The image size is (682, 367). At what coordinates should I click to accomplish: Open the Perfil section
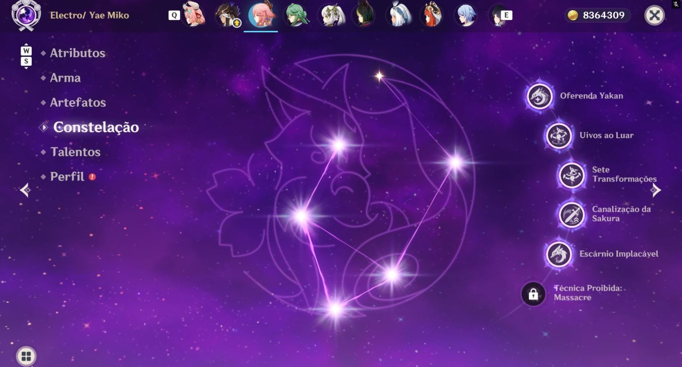click(x=67, y=177)
